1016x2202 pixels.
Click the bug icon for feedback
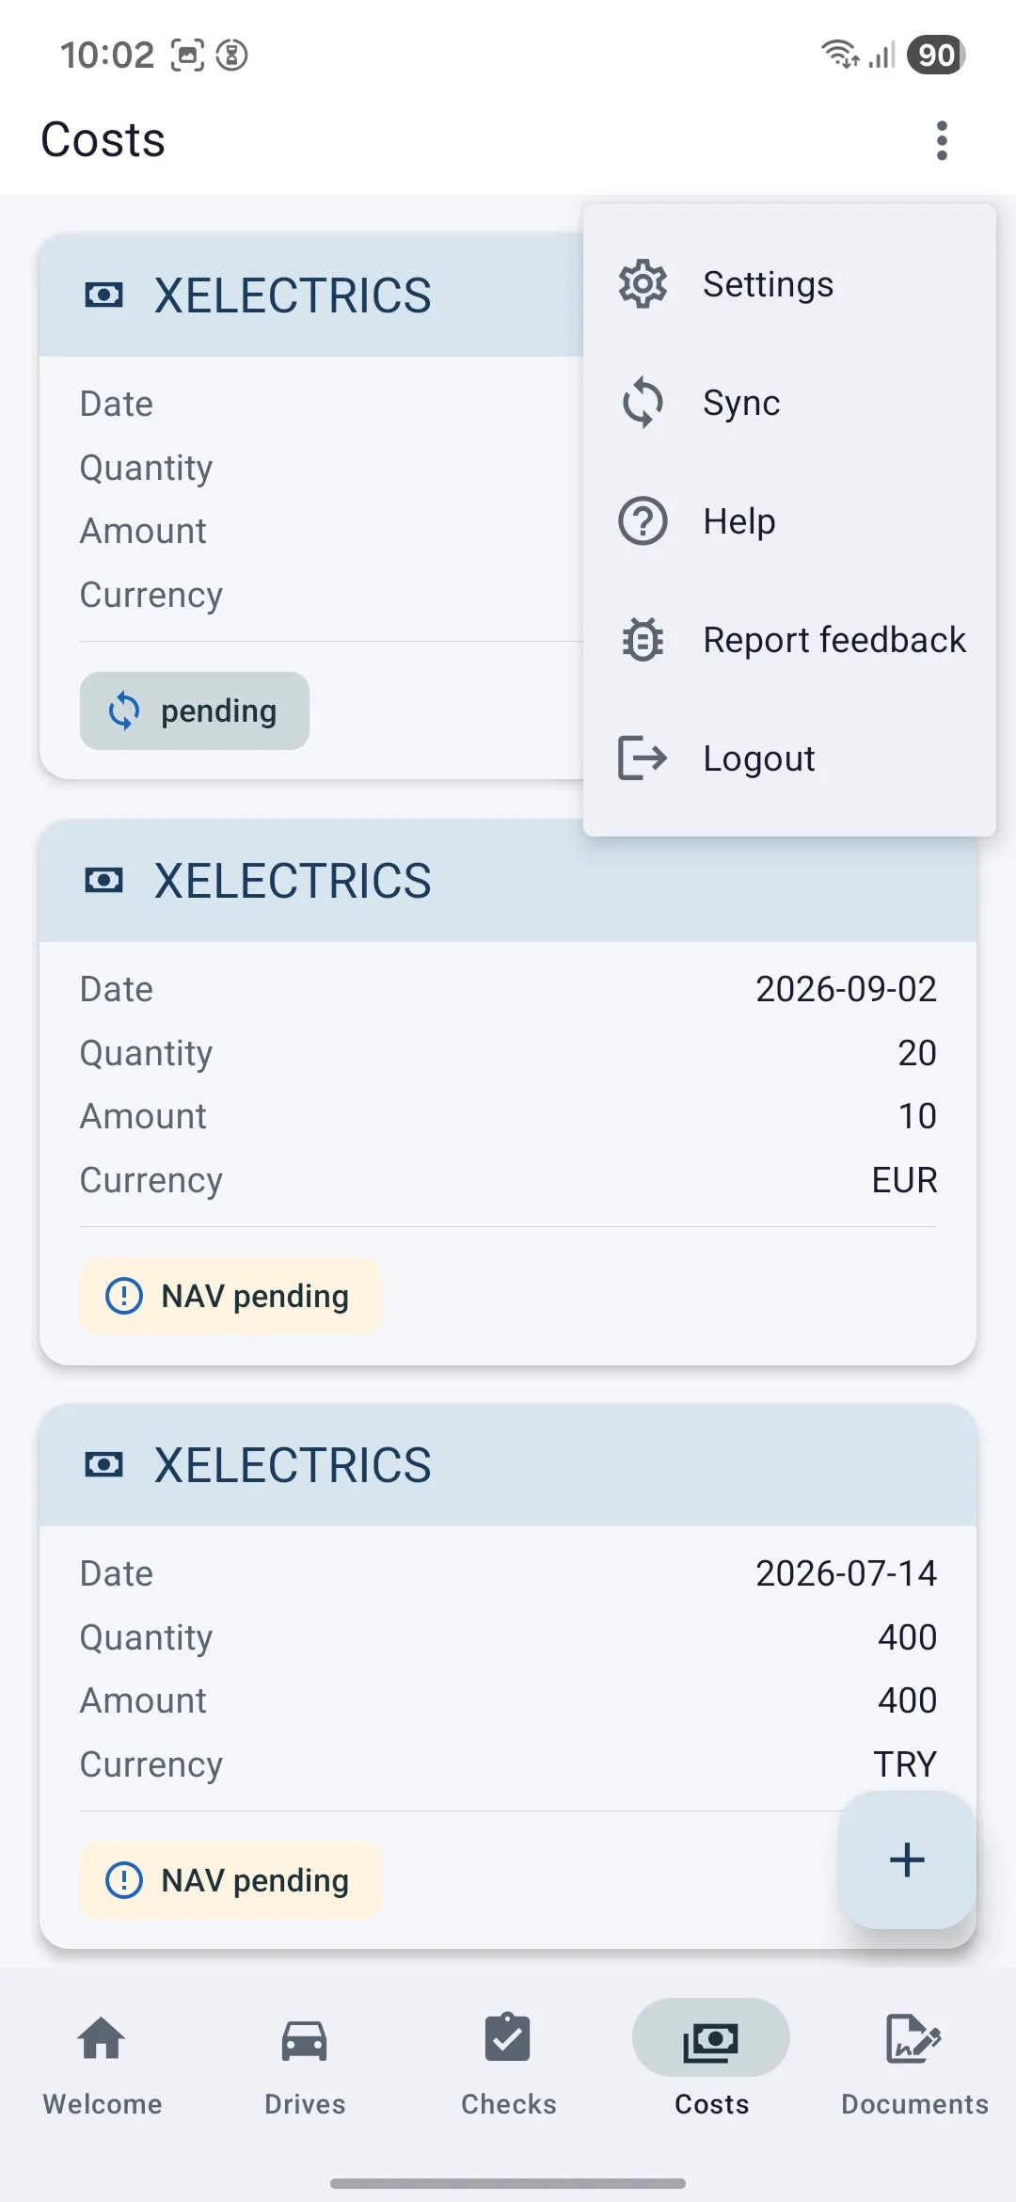643,640
